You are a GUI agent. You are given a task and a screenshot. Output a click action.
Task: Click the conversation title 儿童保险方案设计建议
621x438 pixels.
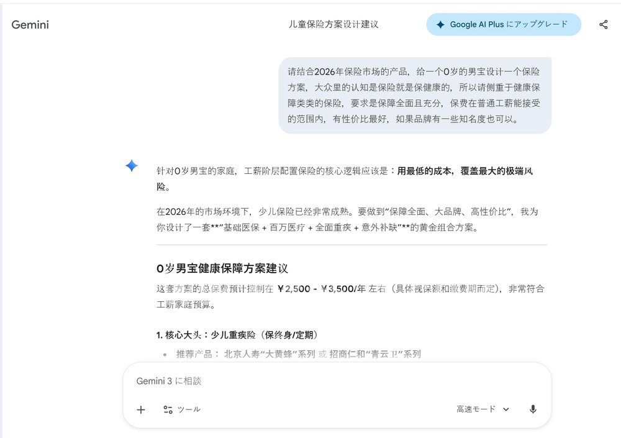pyautogui.click(x=333, y=25)
